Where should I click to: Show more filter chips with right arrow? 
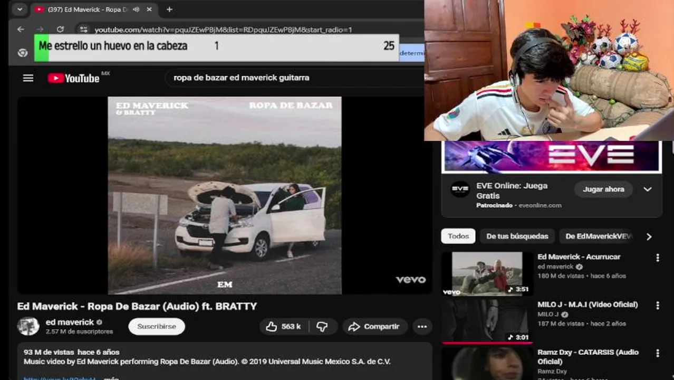click(649, 236)
